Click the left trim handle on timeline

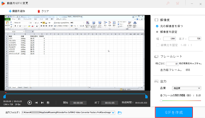pyautogui.click(x=5, y=97)
